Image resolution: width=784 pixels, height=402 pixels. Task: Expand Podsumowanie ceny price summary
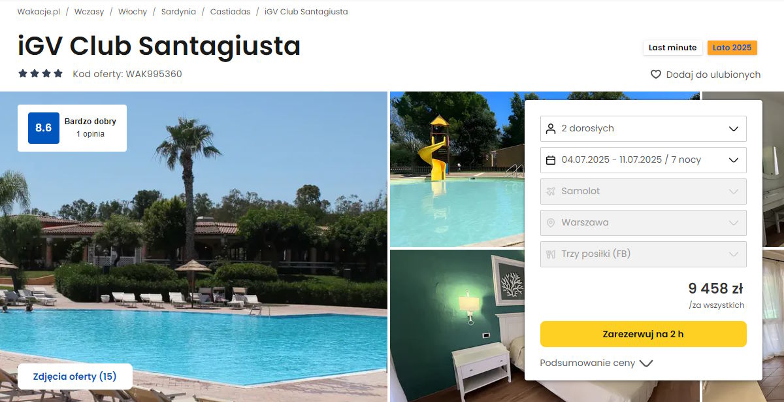[x=596, y=363]
